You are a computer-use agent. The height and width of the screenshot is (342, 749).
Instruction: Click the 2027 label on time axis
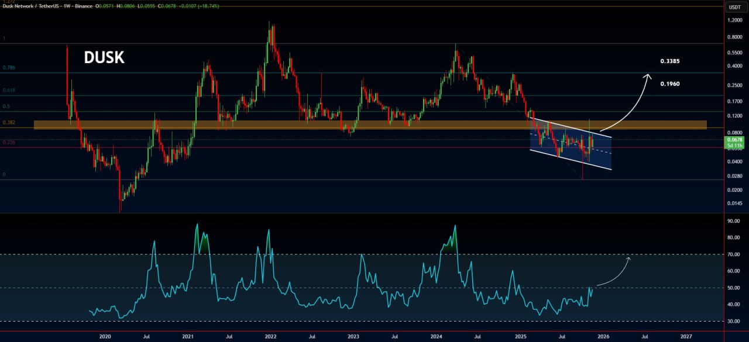tap(686, 337)
